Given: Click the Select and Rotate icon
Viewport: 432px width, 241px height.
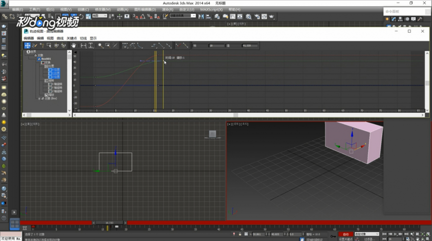Looking at the screenshot, I should point(81,17).
